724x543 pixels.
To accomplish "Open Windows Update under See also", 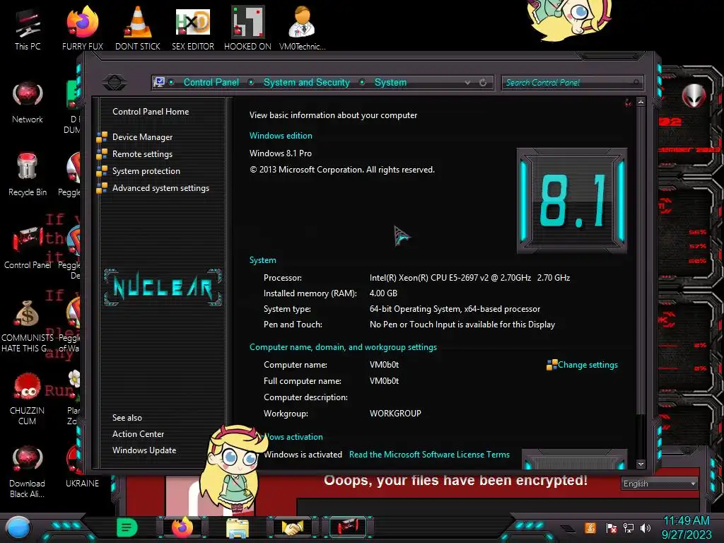I will [144, 450].
